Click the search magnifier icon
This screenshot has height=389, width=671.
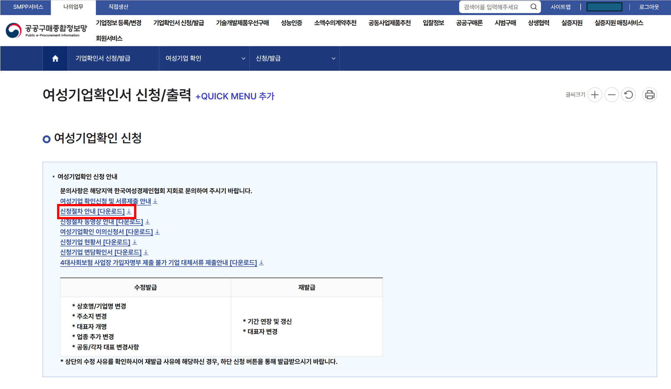click(533, 7)
